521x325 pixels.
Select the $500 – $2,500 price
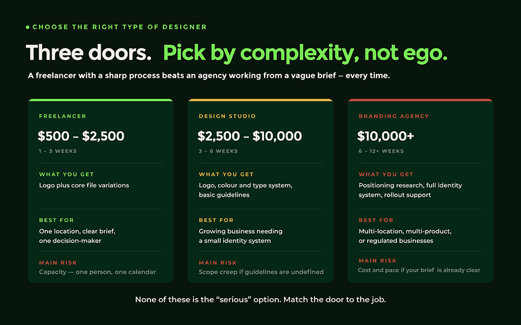[81, 136]
